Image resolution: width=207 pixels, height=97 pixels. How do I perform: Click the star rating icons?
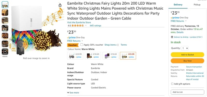point(78,25)
